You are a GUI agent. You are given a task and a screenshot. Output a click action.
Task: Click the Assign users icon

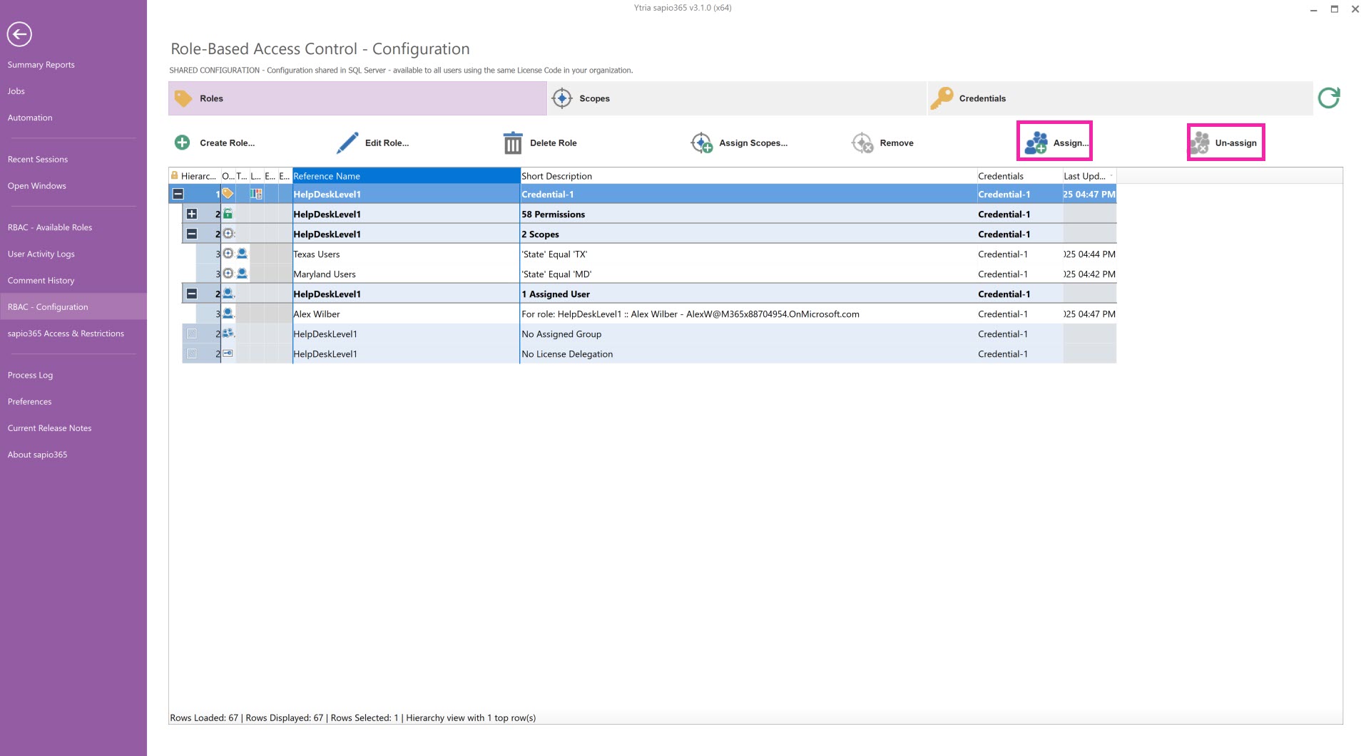point(1036,143)
